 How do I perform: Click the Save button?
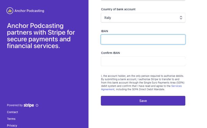(143, 101)
